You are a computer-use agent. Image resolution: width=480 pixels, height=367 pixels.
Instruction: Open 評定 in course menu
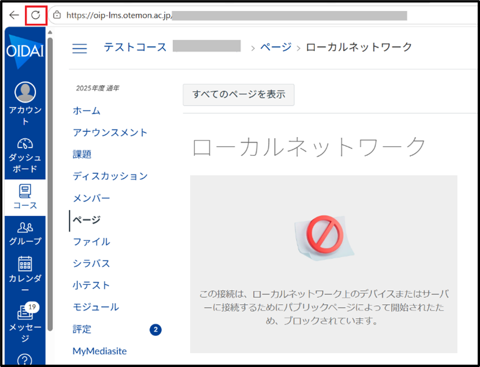[82, 329]
